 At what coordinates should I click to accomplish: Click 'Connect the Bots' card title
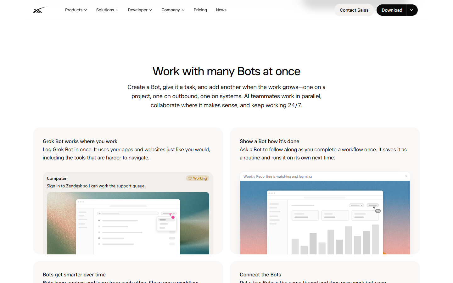coord(260,275)
